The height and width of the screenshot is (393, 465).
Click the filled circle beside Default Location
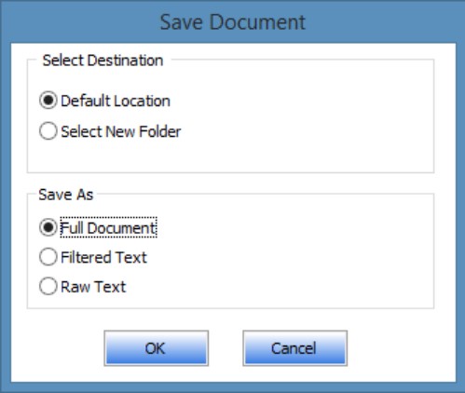(48, 101)
